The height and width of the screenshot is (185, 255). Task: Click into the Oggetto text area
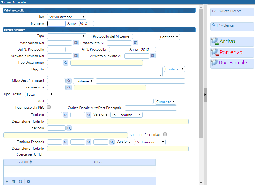(104, 72)
